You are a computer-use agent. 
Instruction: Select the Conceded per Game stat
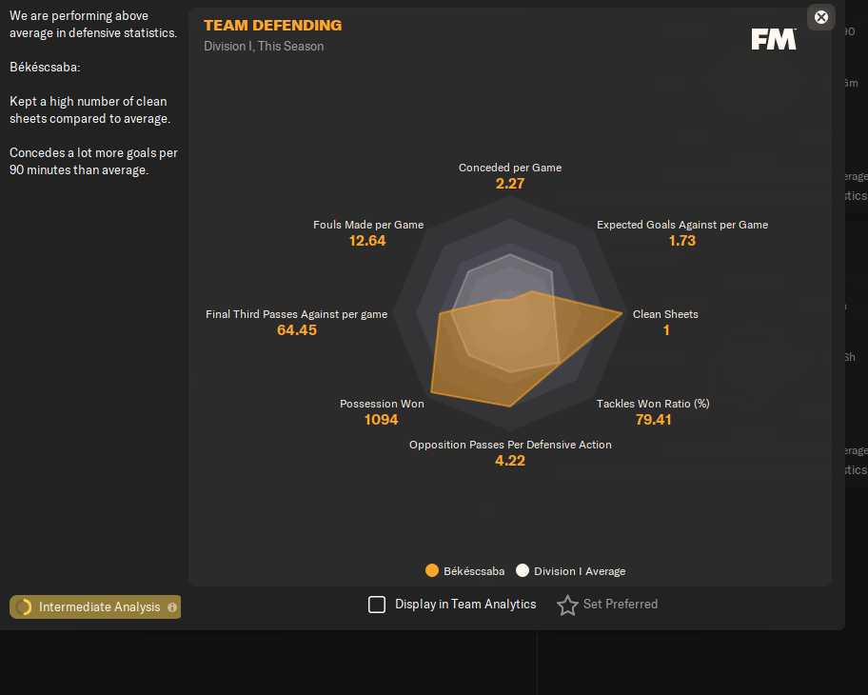(510, 168)
